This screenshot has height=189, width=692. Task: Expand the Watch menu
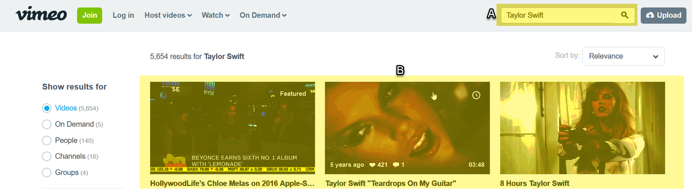pos(215,15)
